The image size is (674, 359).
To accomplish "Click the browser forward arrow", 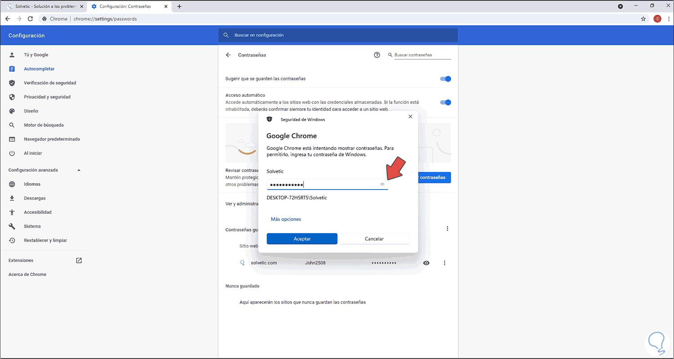I will 19,19.
